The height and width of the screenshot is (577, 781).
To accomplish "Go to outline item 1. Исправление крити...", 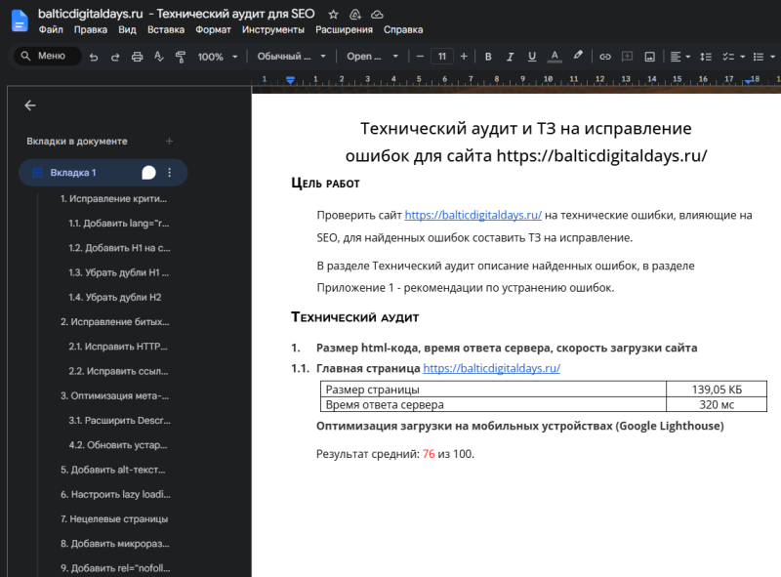I will (113, 198).
